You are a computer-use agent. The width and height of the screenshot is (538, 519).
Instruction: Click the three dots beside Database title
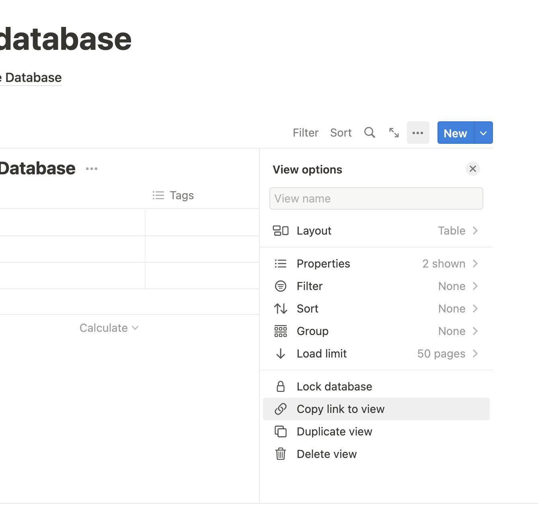pyautogui.click(x=92, y=169)
